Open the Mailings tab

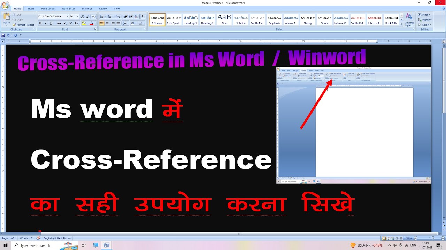click(x=87, y=8)
